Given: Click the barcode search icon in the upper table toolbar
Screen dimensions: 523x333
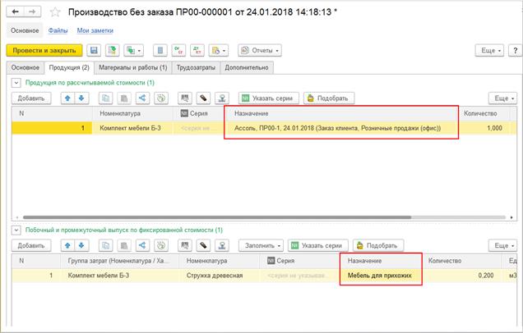Looking at the screenshot, I should click(185, 98).
